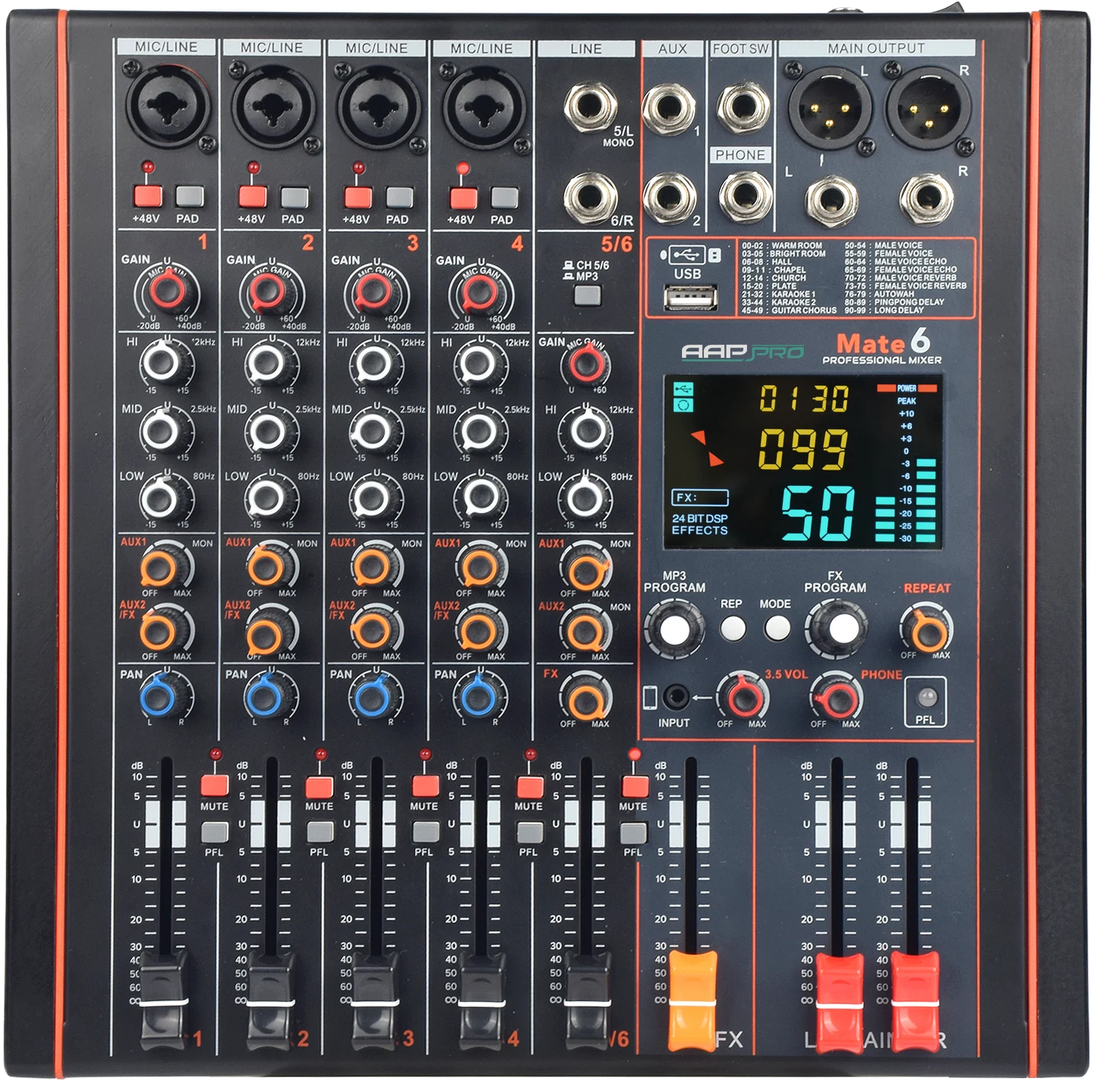Click the "24 BIT DSP EFFECTS" display text
The height and width of the screenshot is (1081, 1096).
(700, 524)
